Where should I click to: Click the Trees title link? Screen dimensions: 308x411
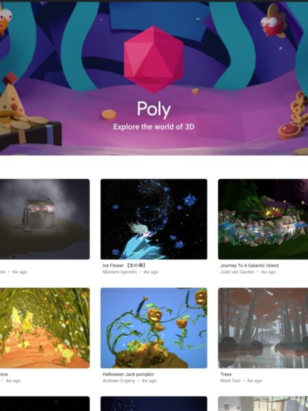click(x=226, y=374)
